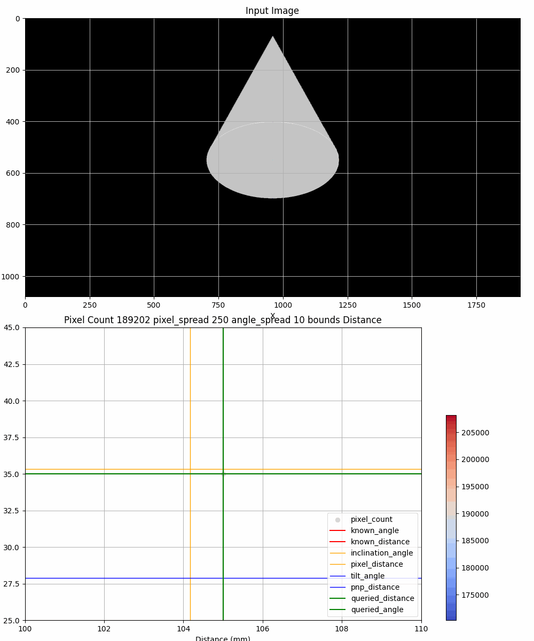Click the vertical orange pixel_distance line in the plot
534x641 pixels.
coord(190,474)
